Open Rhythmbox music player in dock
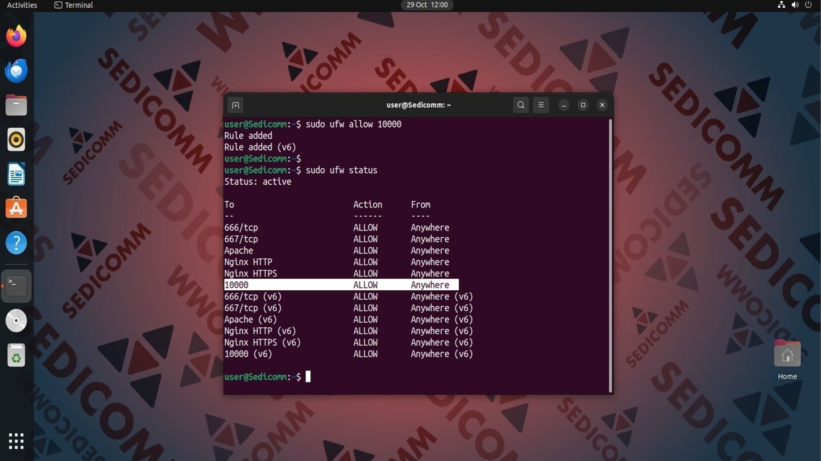 click(x=16, y=140)
